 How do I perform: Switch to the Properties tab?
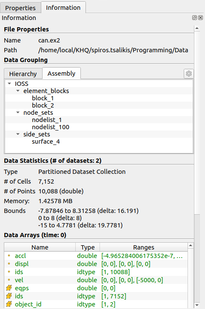(20, 8)
